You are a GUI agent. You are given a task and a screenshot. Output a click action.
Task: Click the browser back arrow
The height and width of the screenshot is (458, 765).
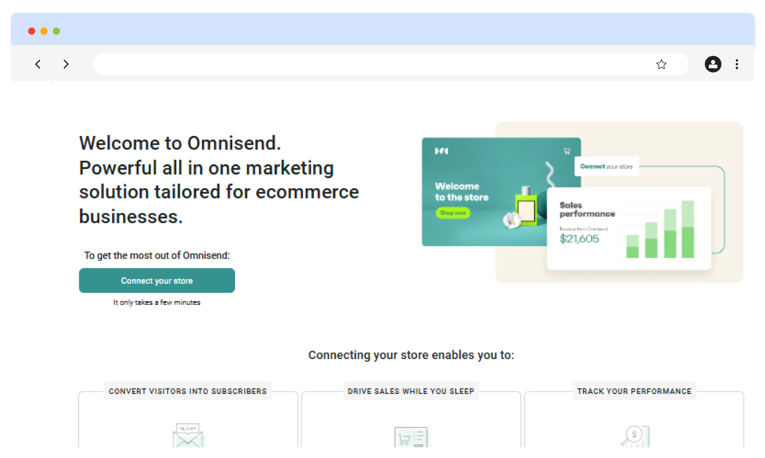pyautogui.click(x=38, y=64)
